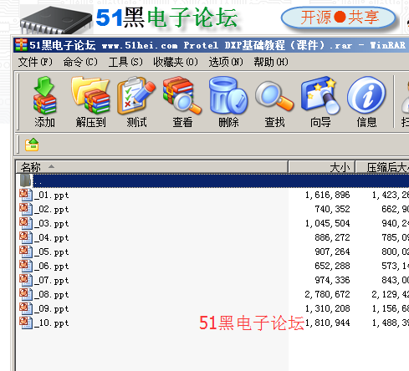Click the _03.ppt file icon
Image resolution: width=409 pixels, height=371 pixels.
pyautogui.click(x=26, y=223)
